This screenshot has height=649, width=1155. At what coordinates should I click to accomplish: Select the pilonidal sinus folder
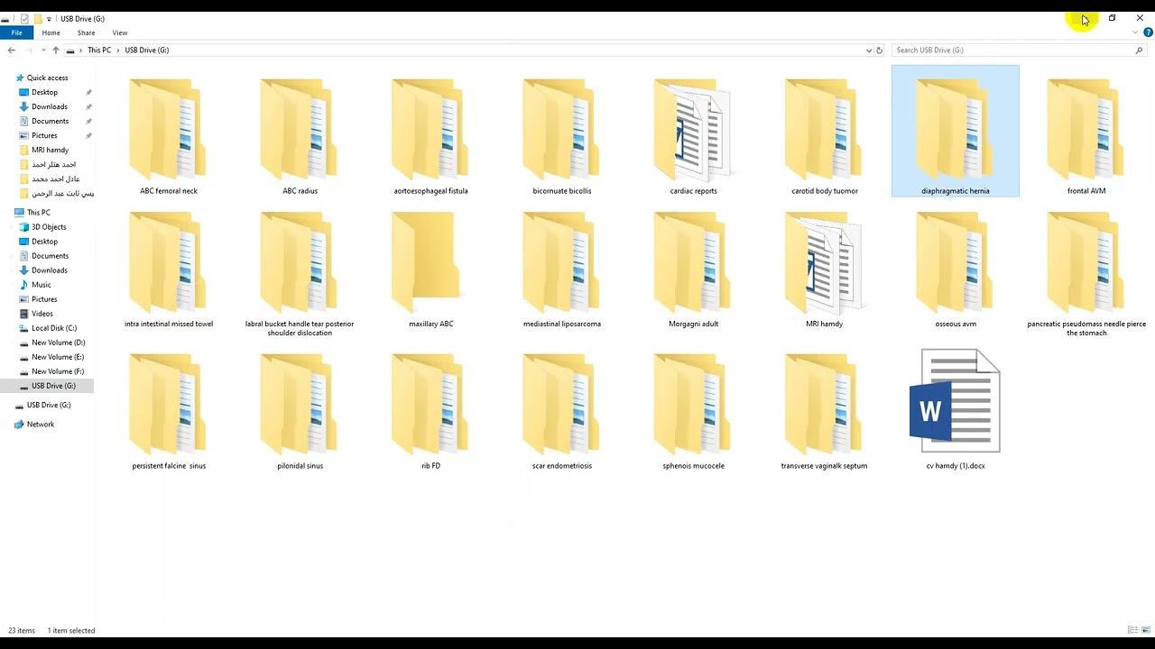[300, 412]
